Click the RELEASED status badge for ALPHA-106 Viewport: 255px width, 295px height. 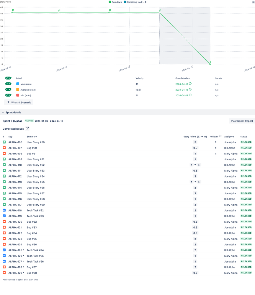[x=246, y=142]
